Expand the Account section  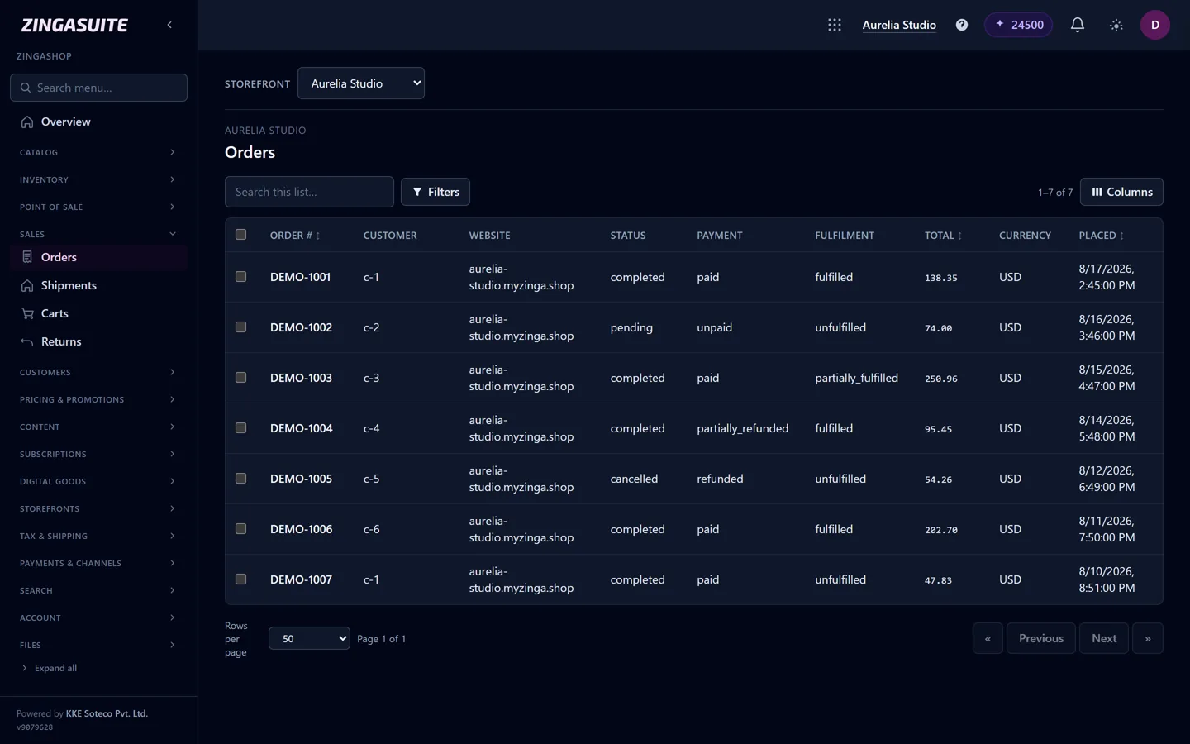[98, 618]
